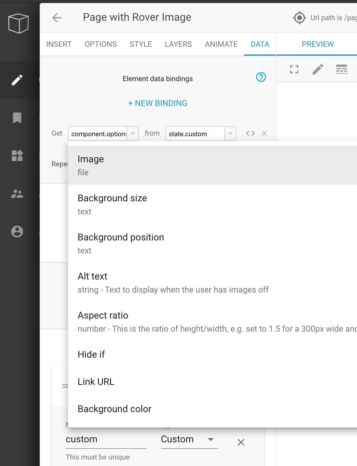This screenshot has width=357, height=466.
Task: Expand the component.options dropdown
Action: [x=133, y=134]
